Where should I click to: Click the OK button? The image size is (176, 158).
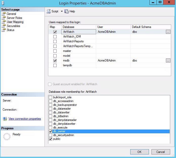pyautogui.click(x=140, y=152)
